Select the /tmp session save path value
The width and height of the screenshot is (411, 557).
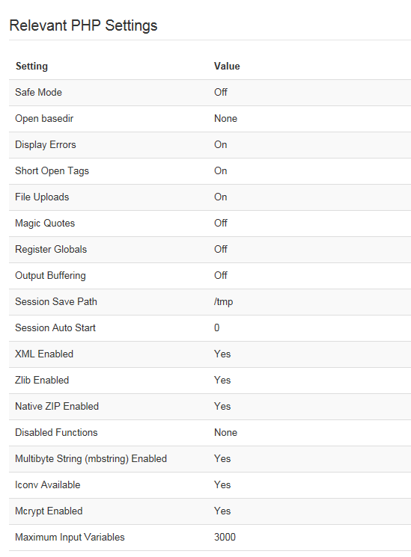(x=224, y=302)
